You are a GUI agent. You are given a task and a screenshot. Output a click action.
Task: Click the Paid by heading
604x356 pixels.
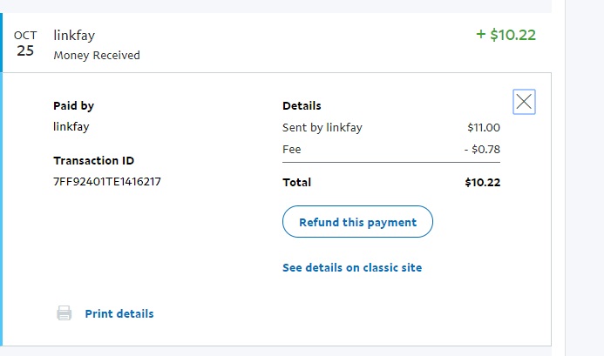point(73,106)
